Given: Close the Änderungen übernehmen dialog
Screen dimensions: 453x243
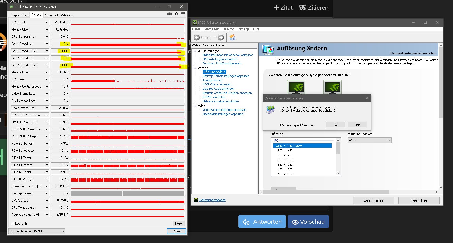Looking at the screenshot, I should click(367, 98).
